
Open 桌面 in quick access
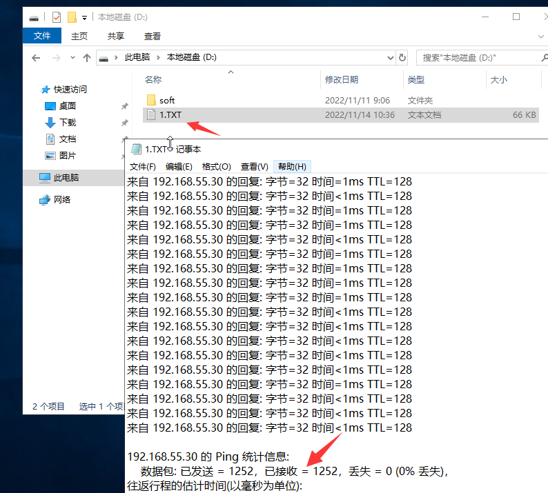click(68, 105)
